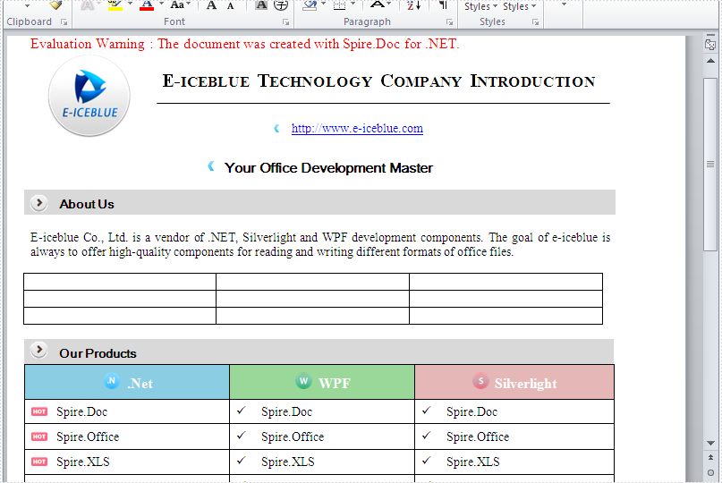Open the Change Case Aa menu
This screenshot has width=722, height=483.
[180, 5]
